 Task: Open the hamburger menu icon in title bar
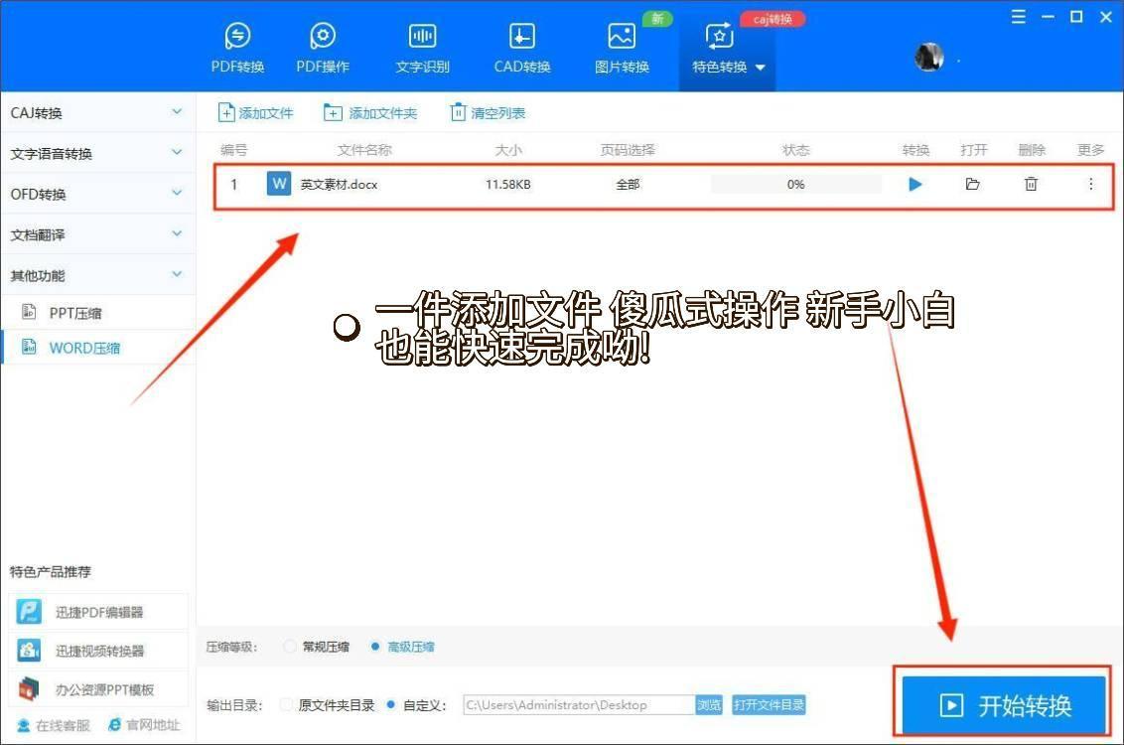coord(1018,17)
